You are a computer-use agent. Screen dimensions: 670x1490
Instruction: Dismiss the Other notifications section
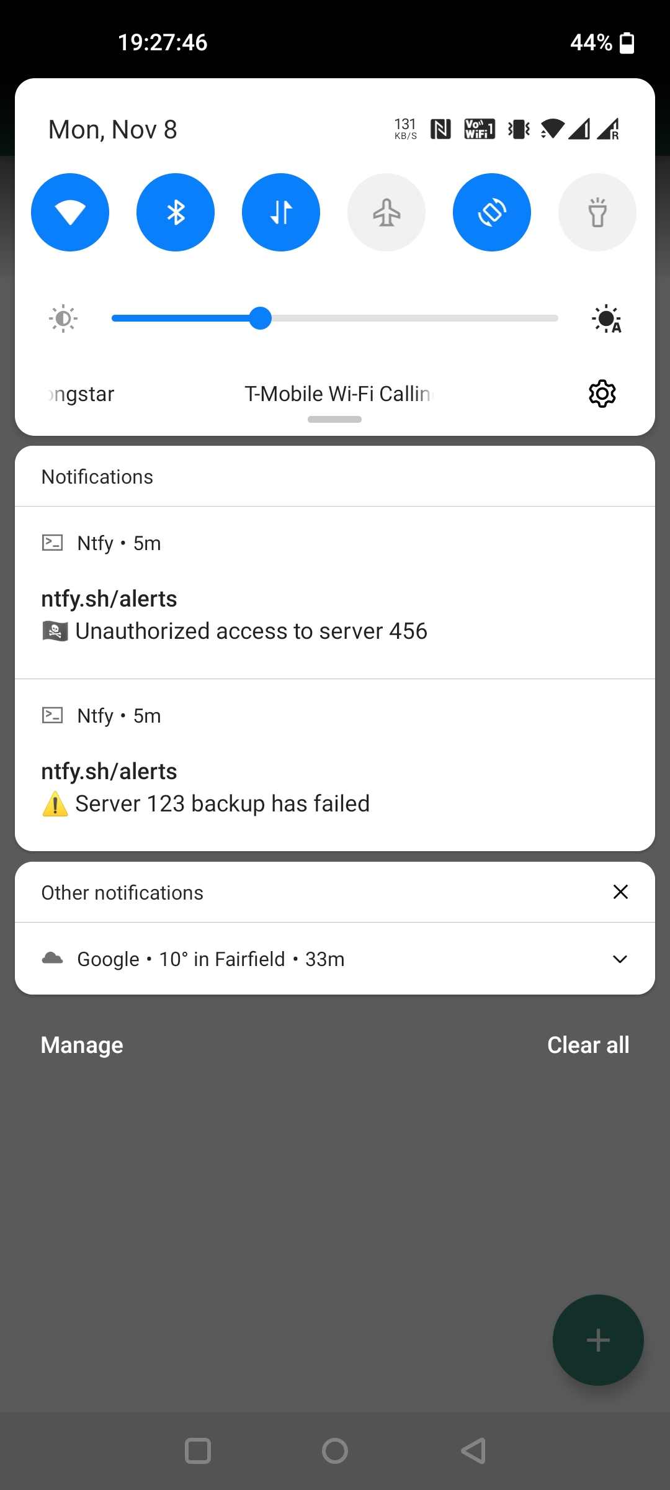620,892
